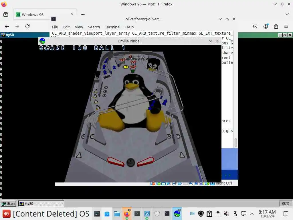
Task: Reload the current page
Action: coord(27,26)
